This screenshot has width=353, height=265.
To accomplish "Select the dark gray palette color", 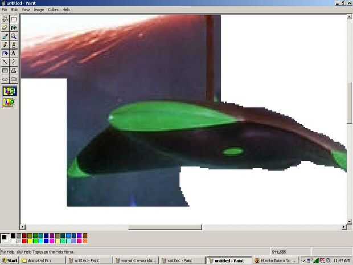I will (19, 235).
